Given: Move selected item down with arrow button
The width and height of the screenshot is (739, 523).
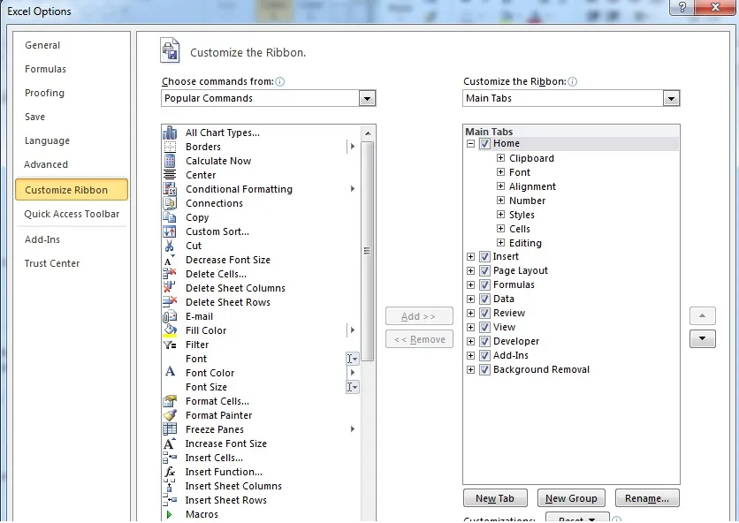Looking at the screenshot, I should (702, 338).
